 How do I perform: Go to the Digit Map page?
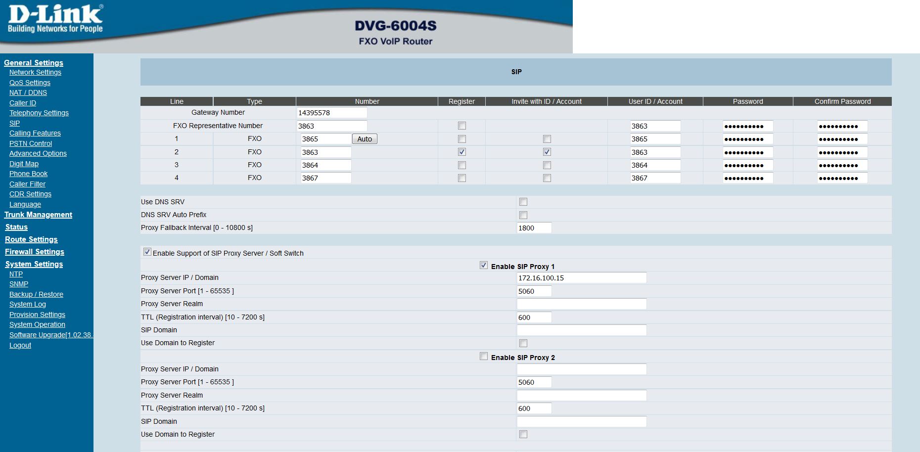[x=24, y=164]
